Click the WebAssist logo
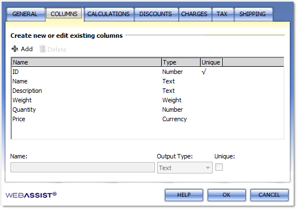Viewport: 297px width, 209px height. click(31, 195)
